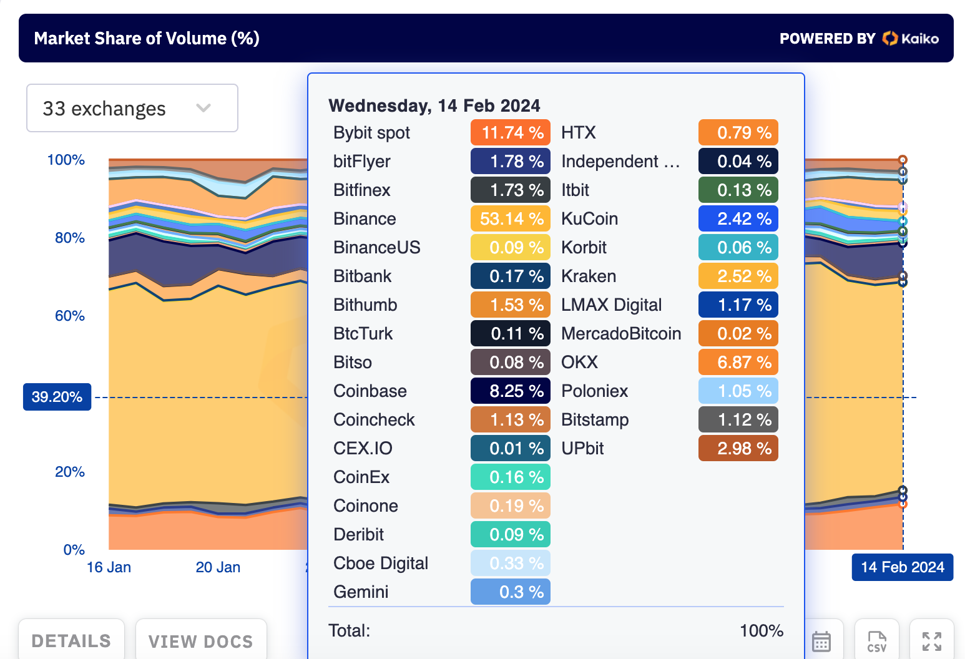Click the Cboe Digital label
The image size is (965, 659).
pos(381,564)
